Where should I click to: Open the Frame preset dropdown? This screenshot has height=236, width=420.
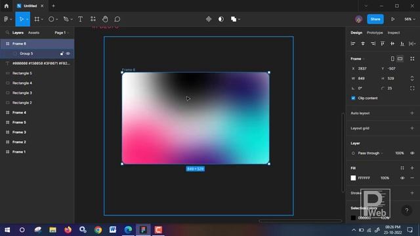(358, 58)
